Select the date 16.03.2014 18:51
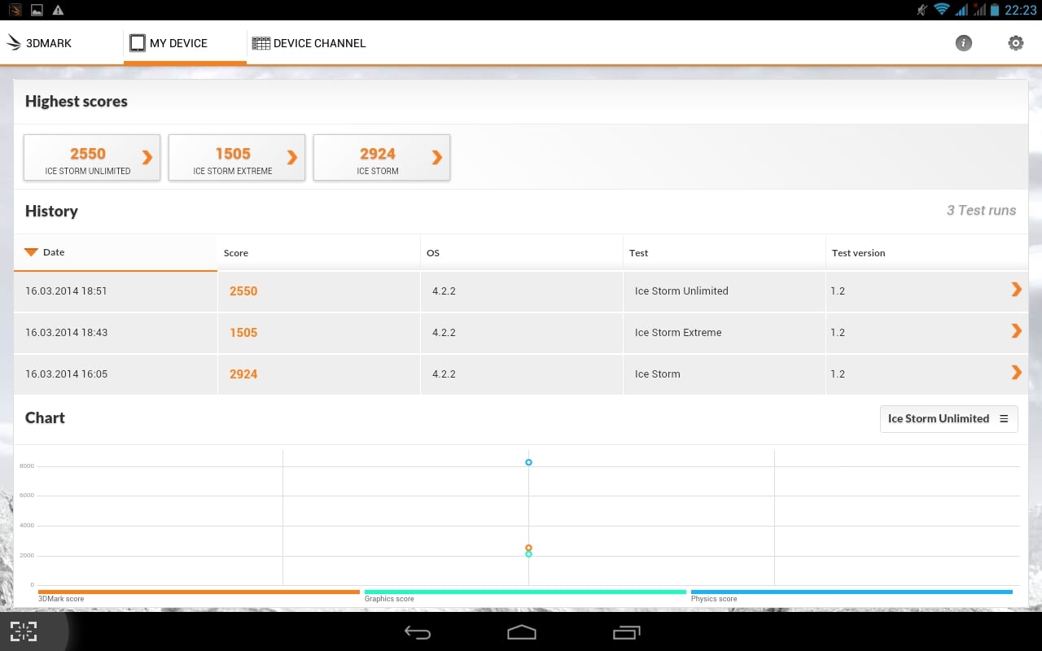 (66, 291)
